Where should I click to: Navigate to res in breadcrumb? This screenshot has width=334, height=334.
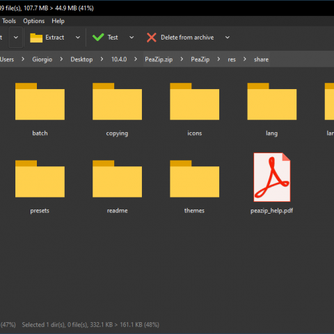click(x=232, y=60)
